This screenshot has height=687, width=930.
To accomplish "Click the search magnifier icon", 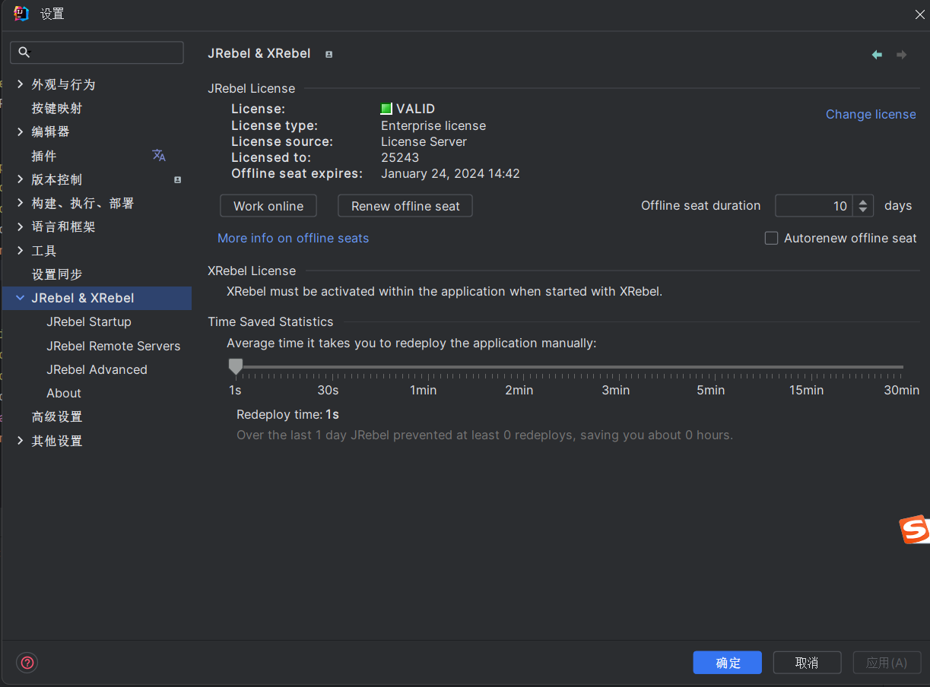I will pos(24,52).
